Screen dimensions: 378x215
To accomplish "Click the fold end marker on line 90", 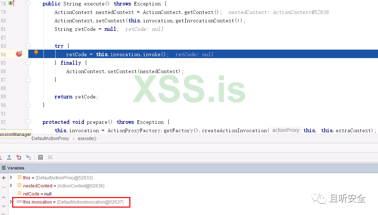I will click(28, 105).
